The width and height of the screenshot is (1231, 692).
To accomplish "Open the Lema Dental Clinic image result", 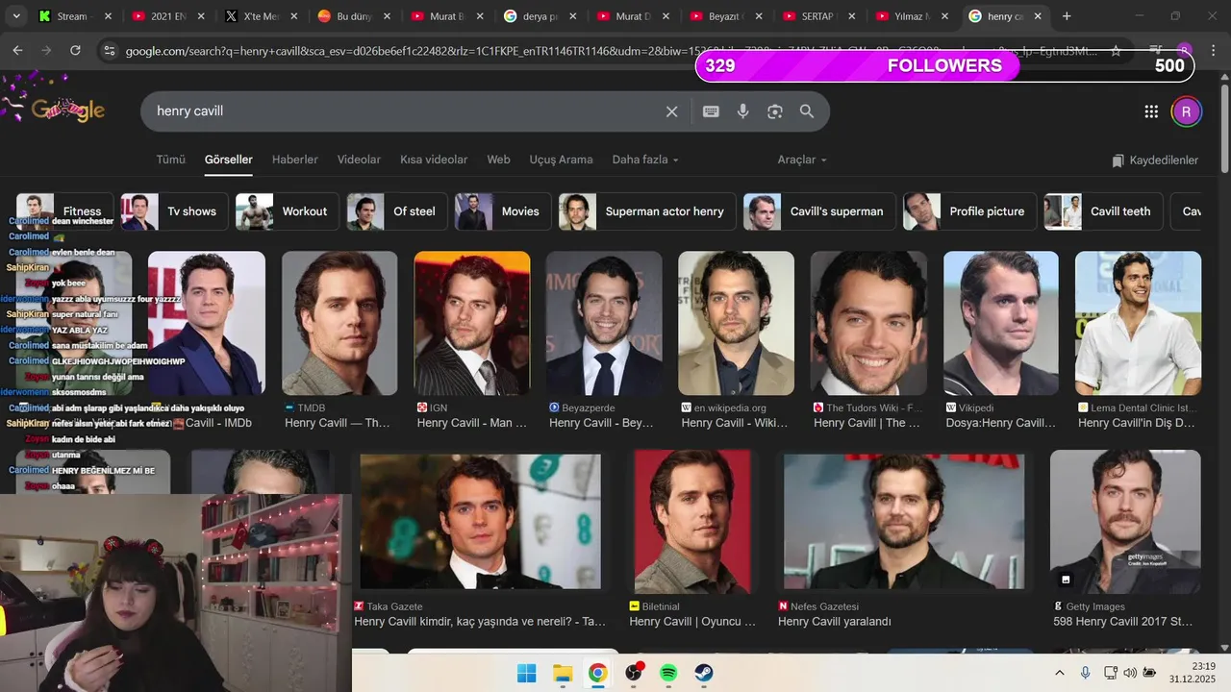I will [1138, 323].
